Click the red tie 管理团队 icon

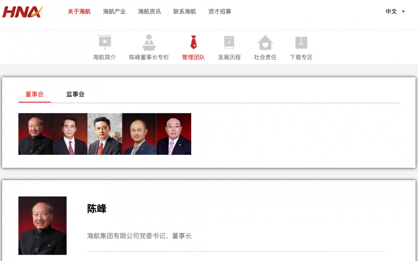point(193,43)
